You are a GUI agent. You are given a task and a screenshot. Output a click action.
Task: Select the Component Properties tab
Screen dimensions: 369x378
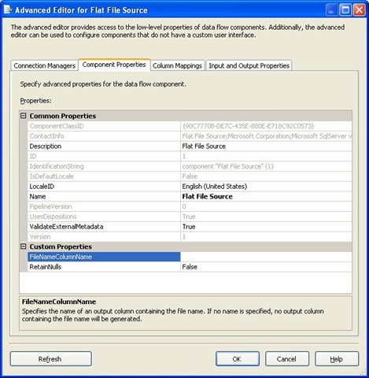pyautogui.click(x=114, y=65)
